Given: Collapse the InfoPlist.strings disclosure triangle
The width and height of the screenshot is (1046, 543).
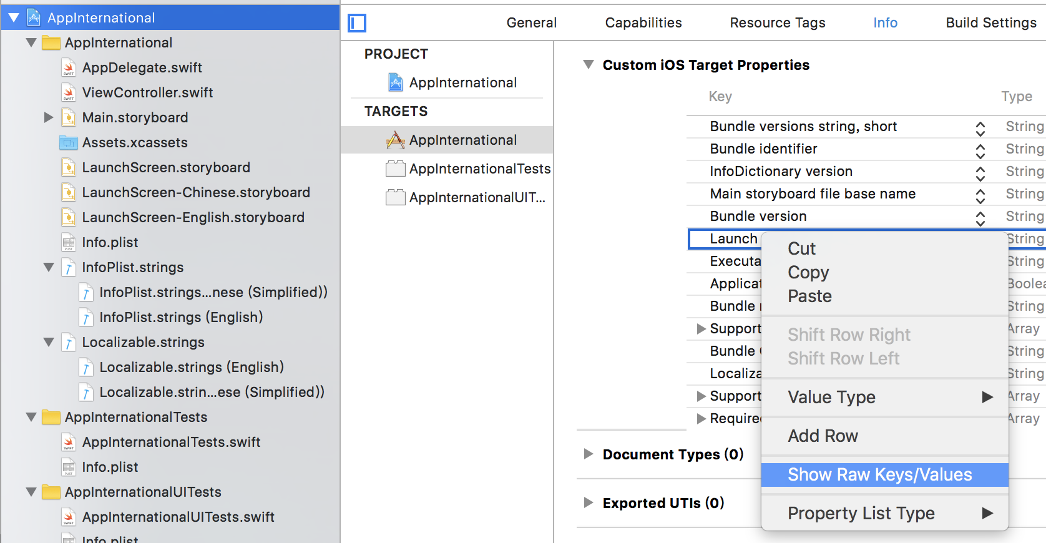Looking at the screenshot, I should click(x=49, y=267).
